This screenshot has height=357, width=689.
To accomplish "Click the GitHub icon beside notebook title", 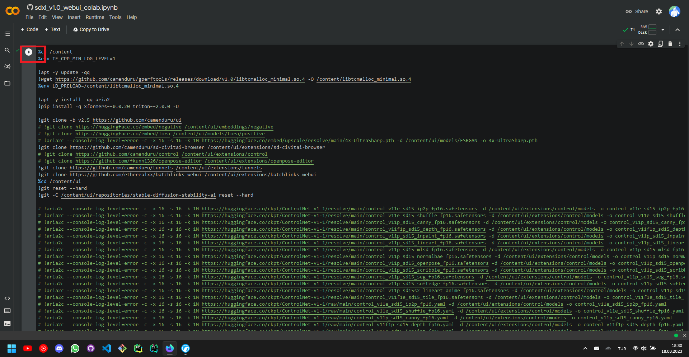I will click(30, 8).
